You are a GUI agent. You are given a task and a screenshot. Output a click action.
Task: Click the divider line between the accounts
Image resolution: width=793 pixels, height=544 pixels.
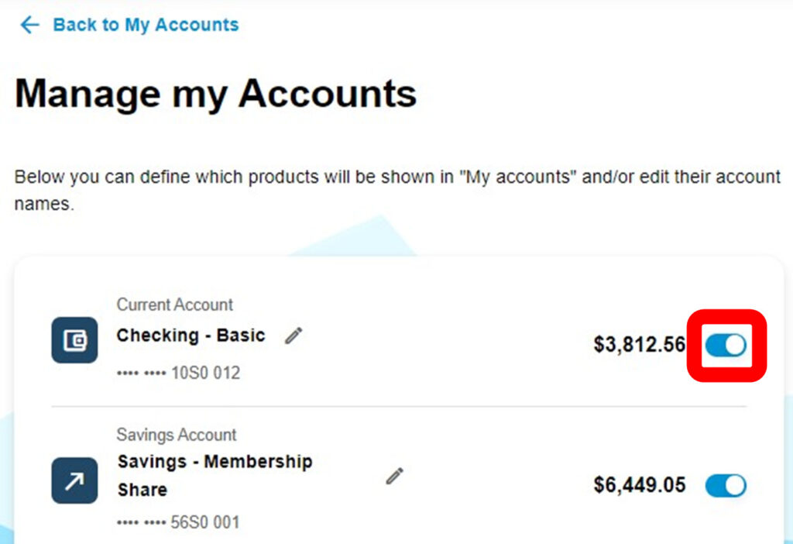[x=399, y=406]
